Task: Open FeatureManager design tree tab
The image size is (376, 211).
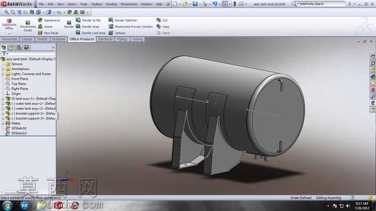Action: (4, 47)
